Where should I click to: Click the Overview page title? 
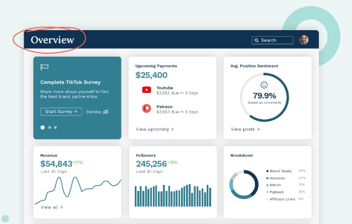(52, 40)
